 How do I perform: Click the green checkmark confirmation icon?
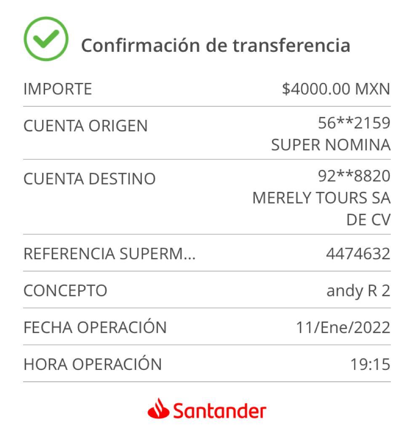(46, 39)
